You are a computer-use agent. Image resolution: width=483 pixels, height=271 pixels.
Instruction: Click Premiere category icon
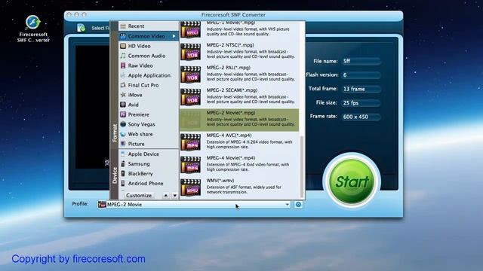123,114
